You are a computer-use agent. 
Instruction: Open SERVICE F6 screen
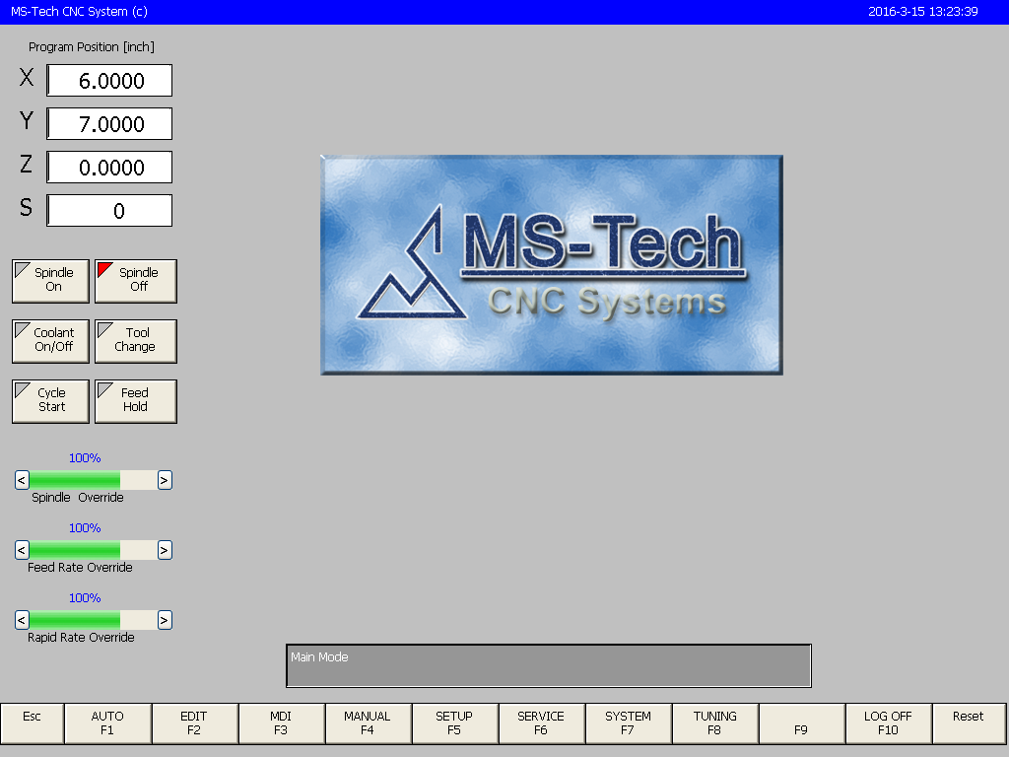click(x=541, y=723)
